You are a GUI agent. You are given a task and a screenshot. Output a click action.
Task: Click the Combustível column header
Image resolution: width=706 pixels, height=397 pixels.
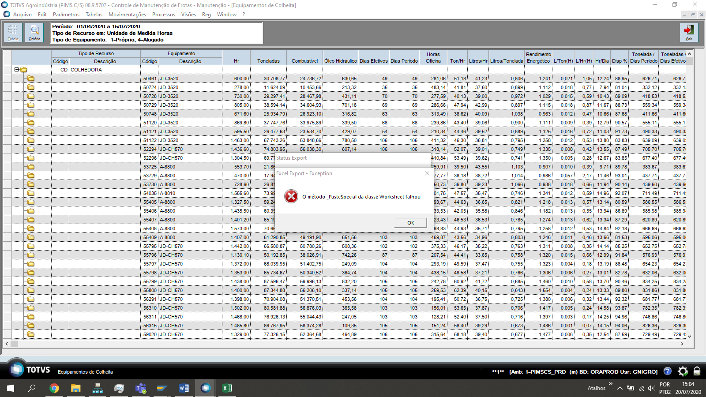[x=304, y=58]
